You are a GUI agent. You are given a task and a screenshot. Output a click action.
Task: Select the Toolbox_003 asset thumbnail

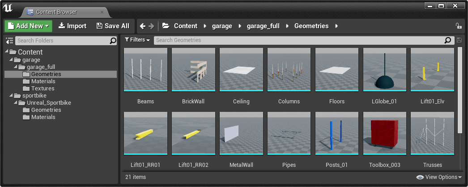[385, 133]
